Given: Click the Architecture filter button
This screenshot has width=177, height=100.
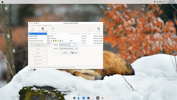Looking at the screenshot, I should tap(38, 64).
